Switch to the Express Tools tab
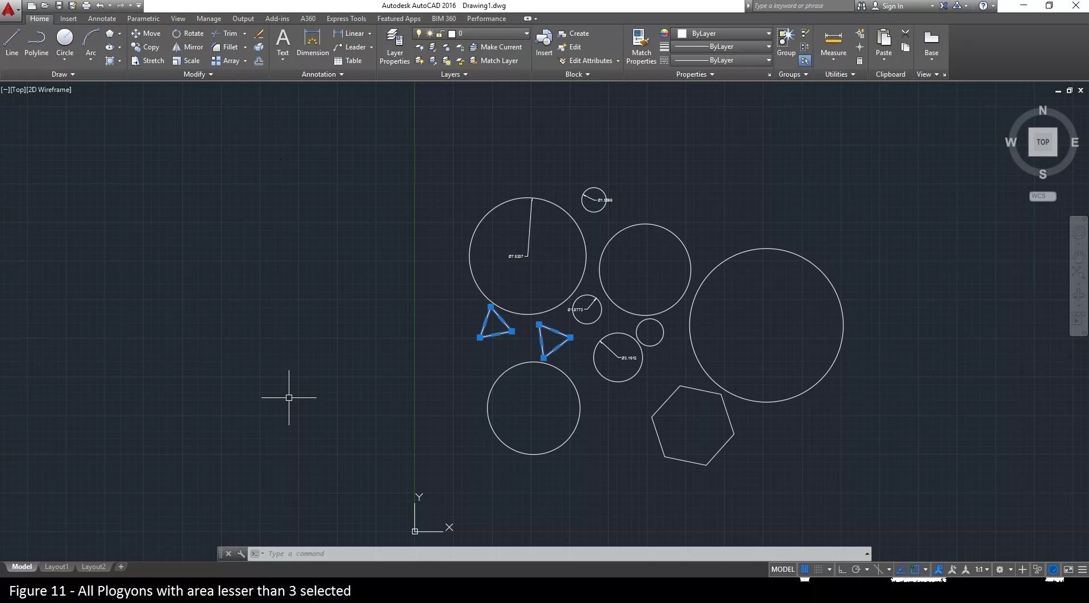The image size is (1089, 603). [x=346, y=19]
